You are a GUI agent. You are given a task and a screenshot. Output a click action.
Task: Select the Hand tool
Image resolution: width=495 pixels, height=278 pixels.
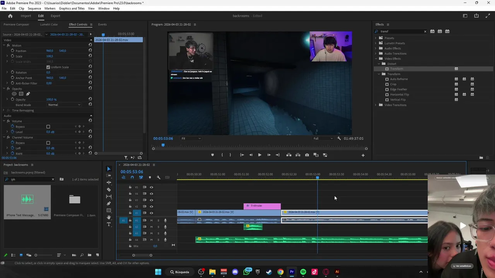coord(109,217)
